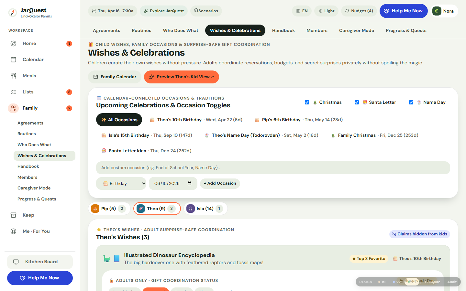Switch to the Routines tab
The width and height of the screenshot is (466, 291).
click(x=141, y=30)
